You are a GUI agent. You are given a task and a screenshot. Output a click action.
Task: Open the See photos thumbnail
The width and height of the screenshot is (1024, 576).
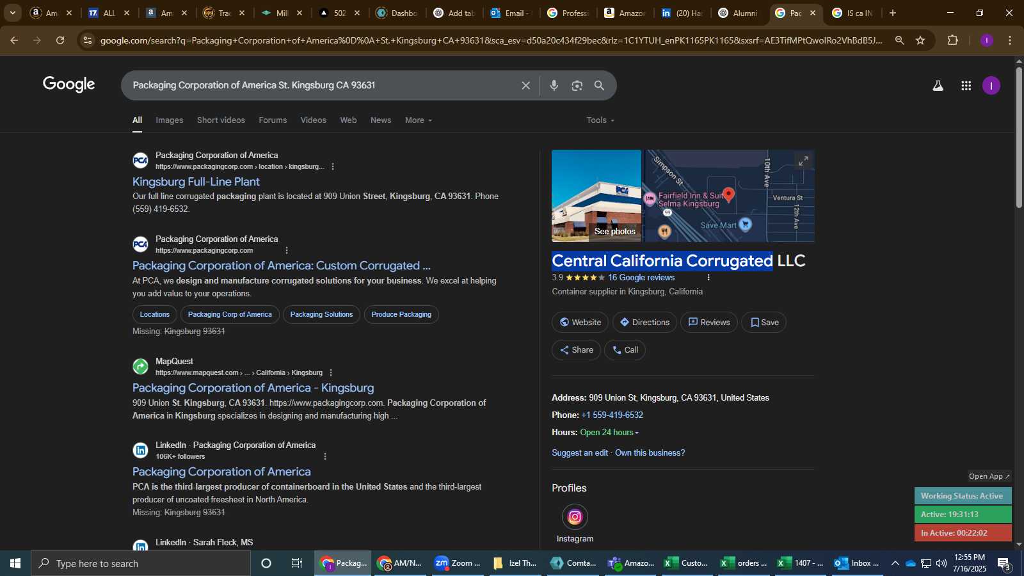tap(596, 196)
